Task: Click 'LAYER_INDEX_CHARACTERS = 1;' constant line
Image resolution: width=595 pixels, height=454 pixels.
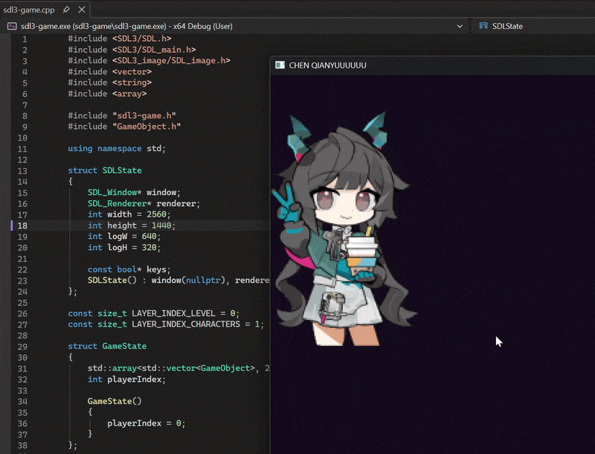Action: (x=166, y=324)
